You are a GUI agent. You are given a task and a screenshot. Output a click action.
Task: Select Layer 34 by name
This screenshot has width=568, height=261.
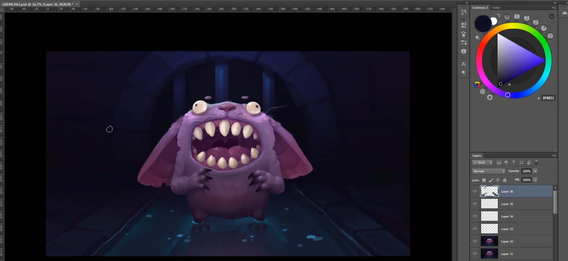click(507, 217)
